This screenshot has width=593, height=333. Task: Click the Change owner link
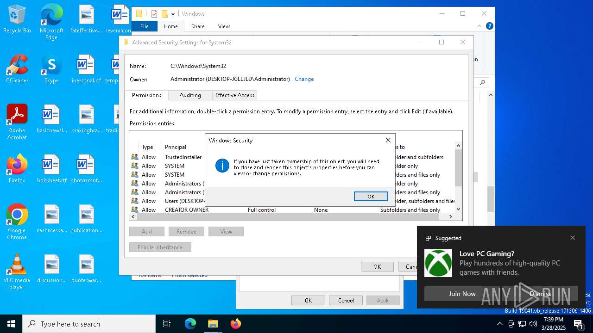click(x=304, y=79)
